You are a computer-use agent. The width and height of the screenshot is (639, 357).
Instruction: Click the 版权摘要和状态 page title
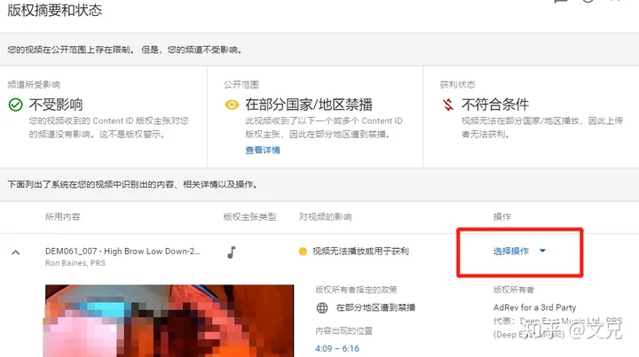(x=55, y=10)
